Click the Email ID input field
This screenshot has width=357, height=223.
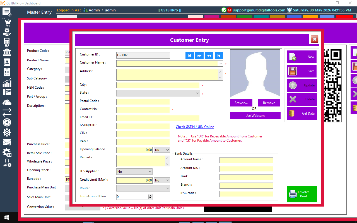pyautogui.click(x=158, y=118)
